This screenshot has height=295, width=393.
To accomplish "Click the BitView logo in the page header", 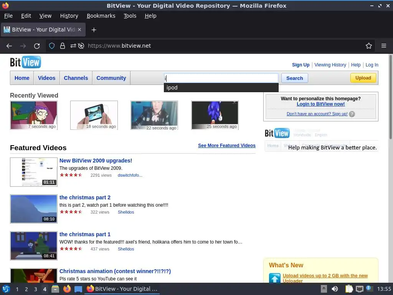I will coord(25,62).
